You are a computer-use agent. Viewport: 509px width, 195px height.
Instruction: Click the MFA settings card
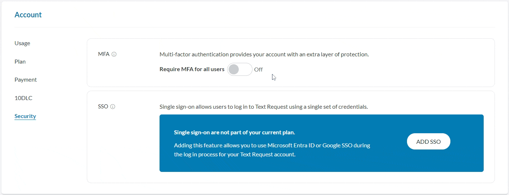click(398, 72)
